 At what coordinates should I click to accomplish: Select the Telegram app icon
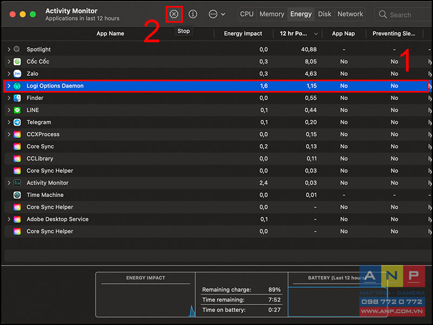click(x=17, y=122)
